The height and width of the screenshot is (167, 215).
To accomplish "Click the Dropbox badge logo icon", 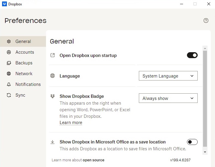I will click(53, 96).
